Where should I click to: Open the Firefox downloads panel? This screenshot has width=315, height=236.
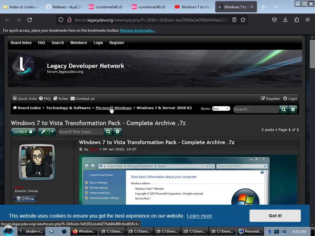285,20
